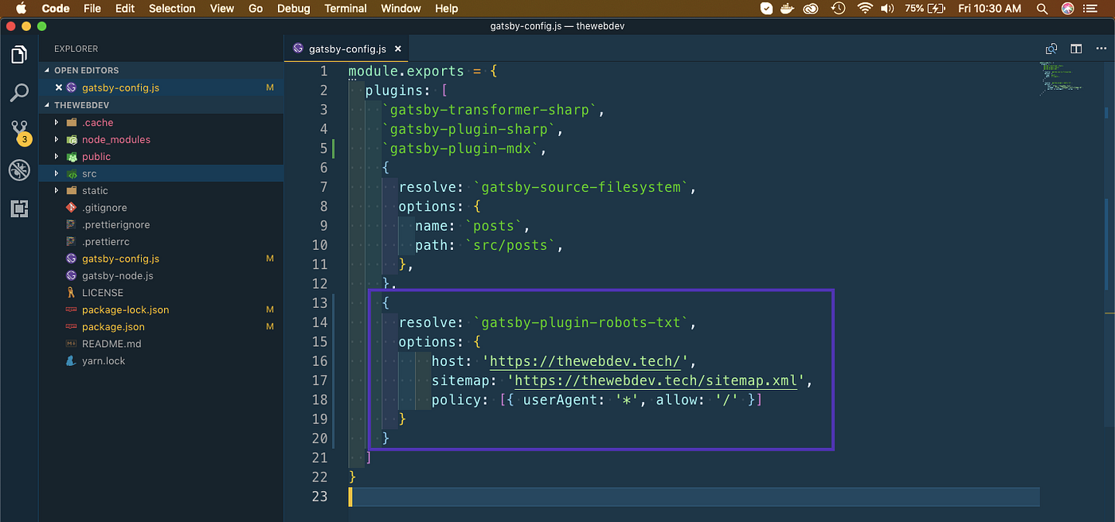The image size is (1115, 522).
Task: Follow the https://thewebdev.tech/ host link
Action: tap(585, 361)
